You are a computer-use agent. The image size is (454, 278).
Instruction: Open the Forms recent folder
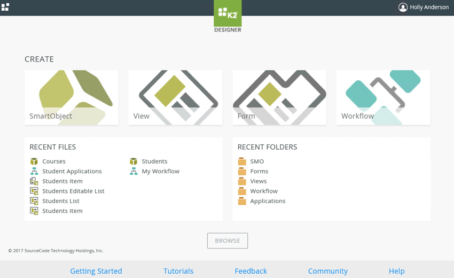(259, 171)
